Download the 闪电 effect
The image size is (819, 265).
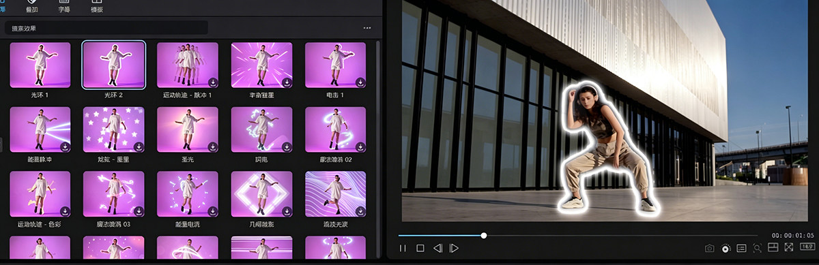pyautogui.click(x=287, y=146)
